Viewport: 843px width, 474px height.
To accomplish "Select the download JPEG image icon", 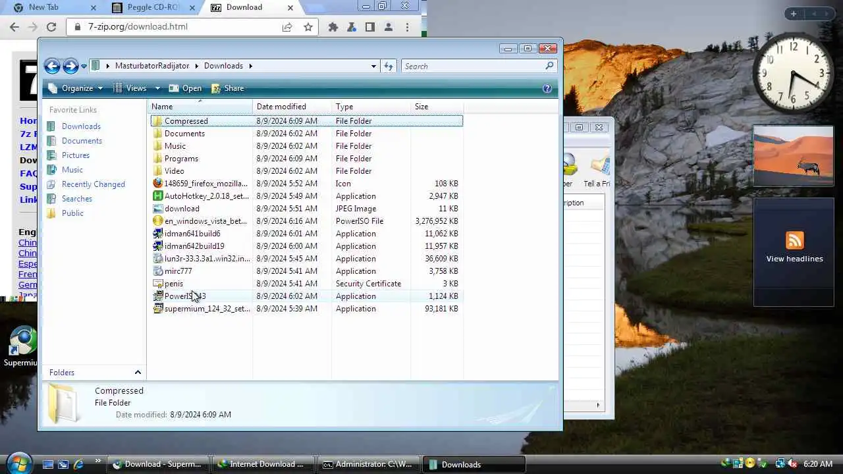I will 157,209.
